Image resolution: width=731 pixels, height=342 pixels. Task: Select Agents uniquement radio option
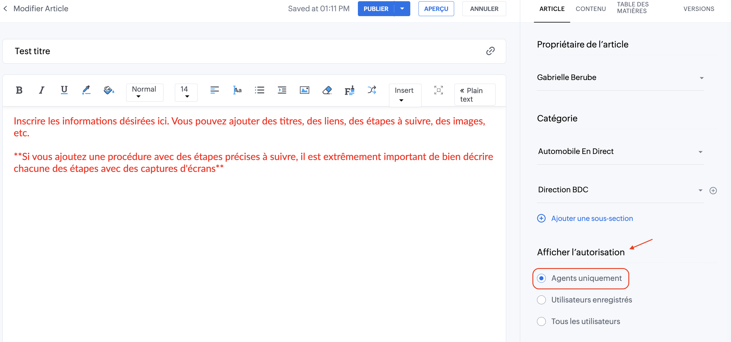541,278
